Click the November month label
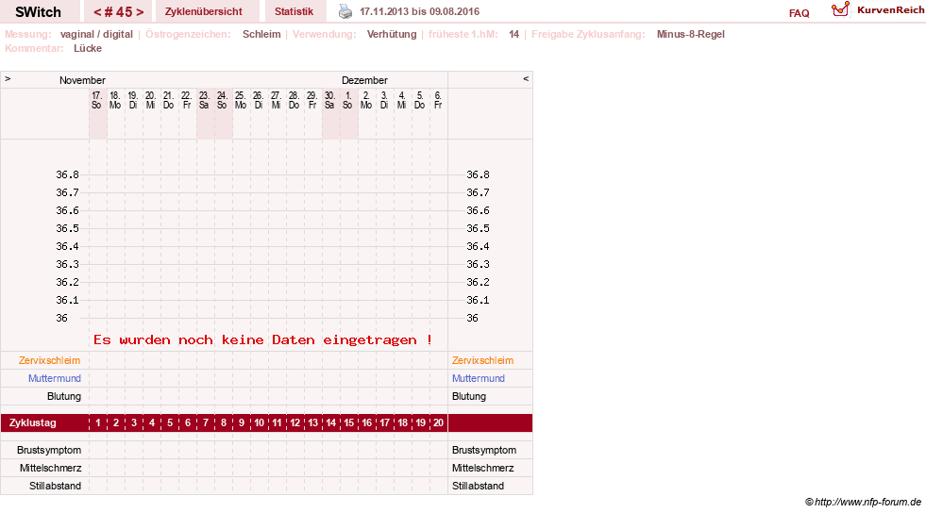 click(82, 80)
